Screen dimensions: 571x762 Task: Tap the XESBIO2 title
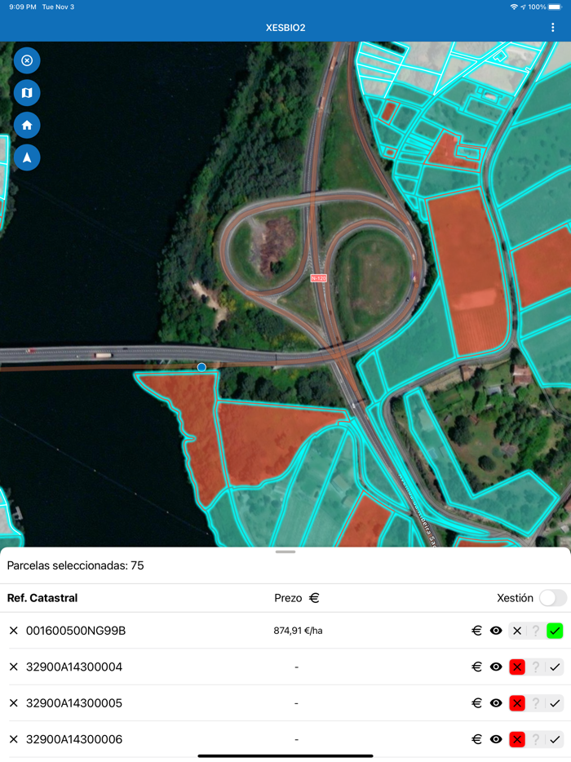click(285, 28)
